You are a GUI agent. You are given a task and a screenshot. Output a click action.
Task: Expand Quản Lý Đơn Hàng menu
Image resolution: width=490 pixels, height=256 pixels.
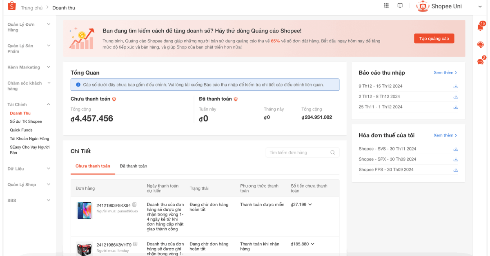[49, 24]
